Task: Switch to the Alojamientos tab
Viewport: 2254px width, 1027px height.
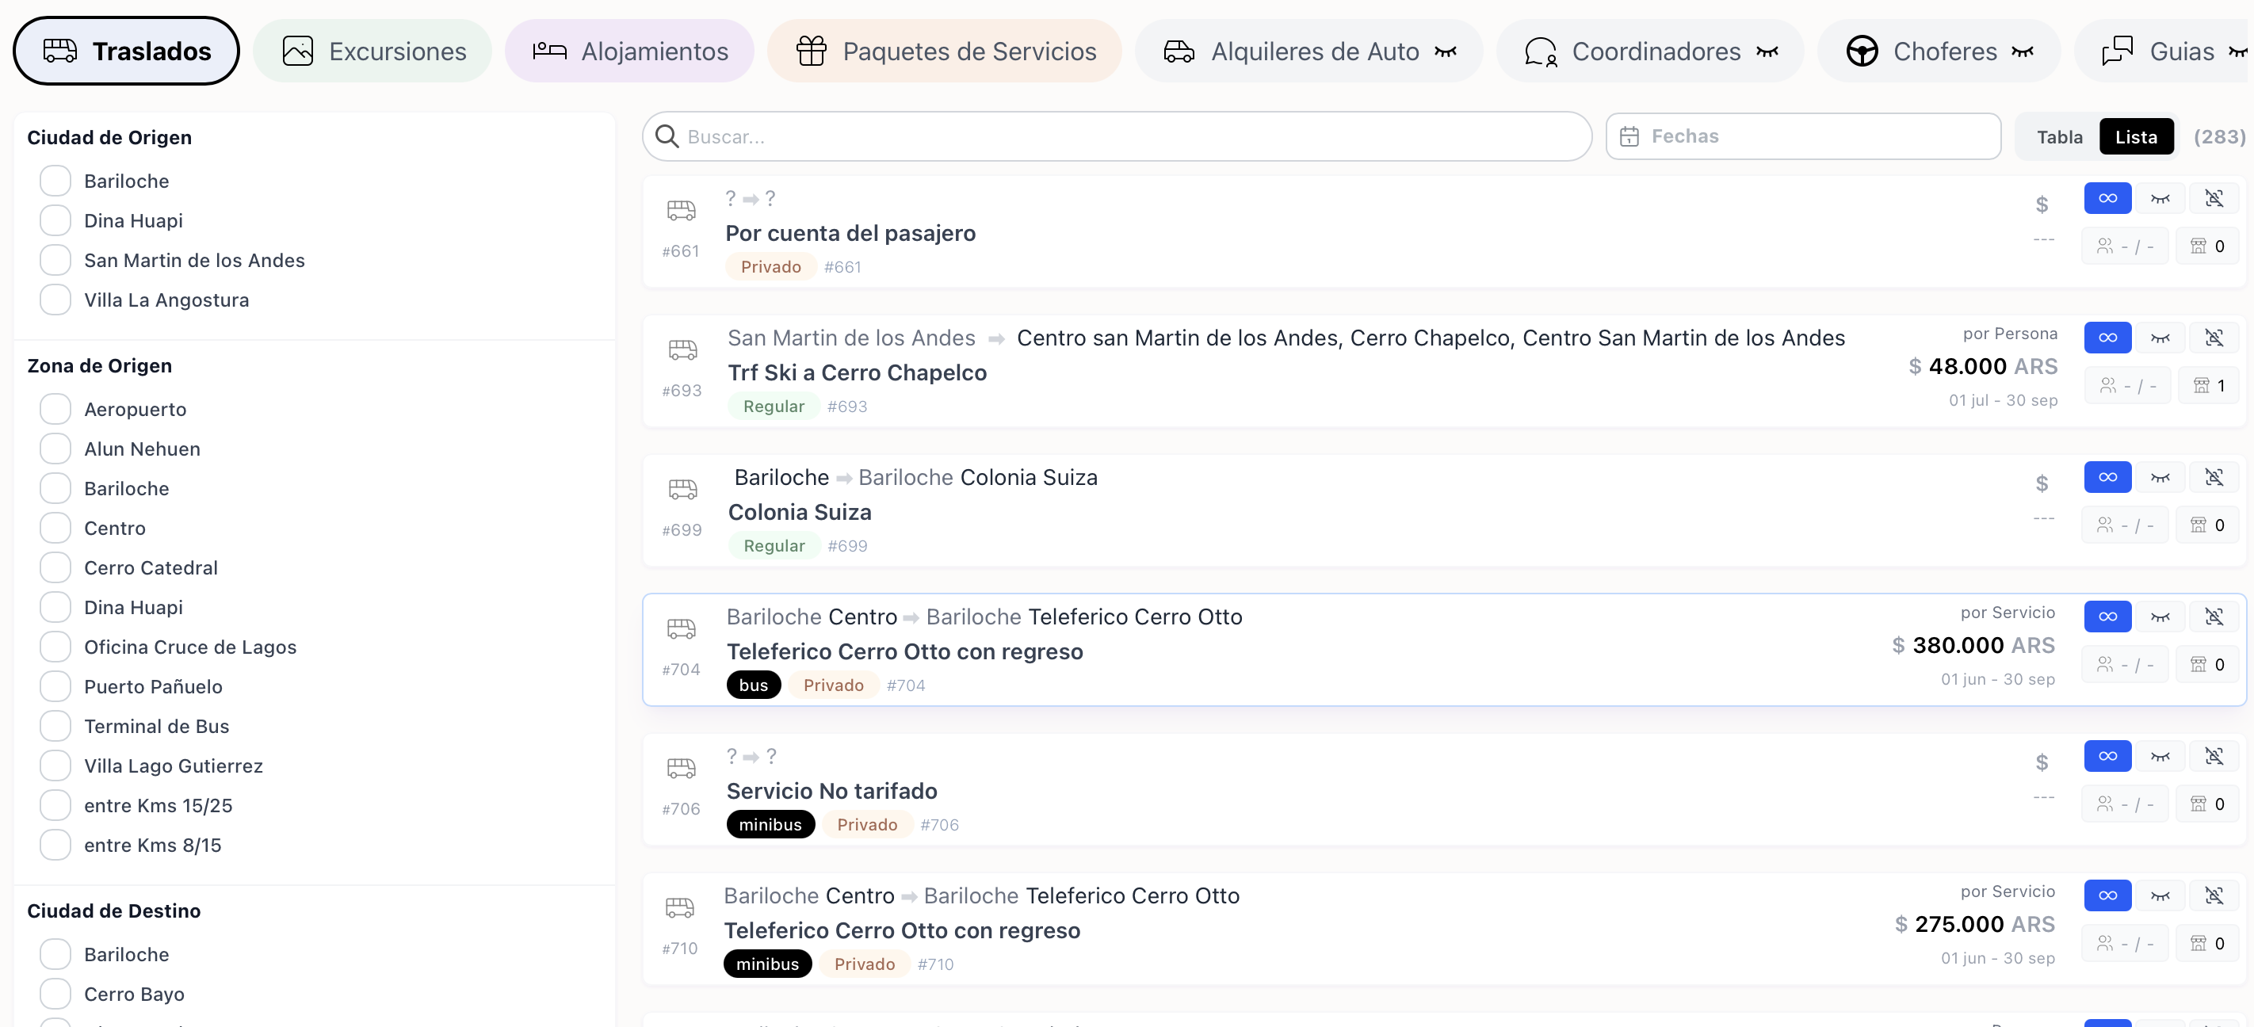Action: tap(629, 51)
